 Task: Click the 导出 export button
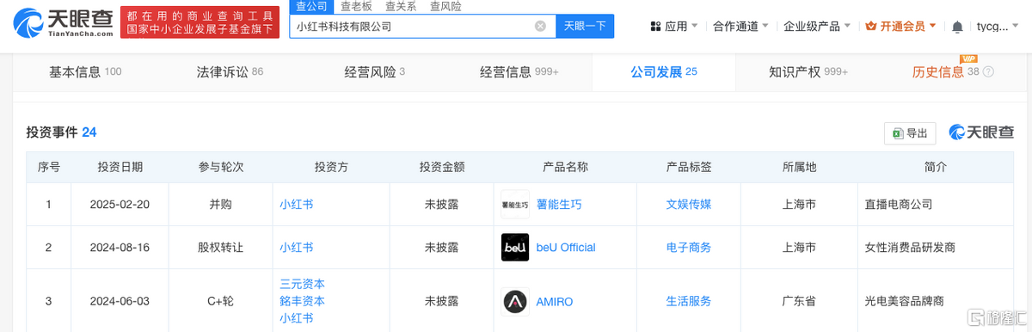[x=910, y=133]
